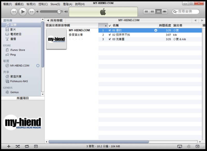Open the 檔案(F) menu
Image resolution: width=207 pixels, height=151 pixels.
(x=8, y=4)
